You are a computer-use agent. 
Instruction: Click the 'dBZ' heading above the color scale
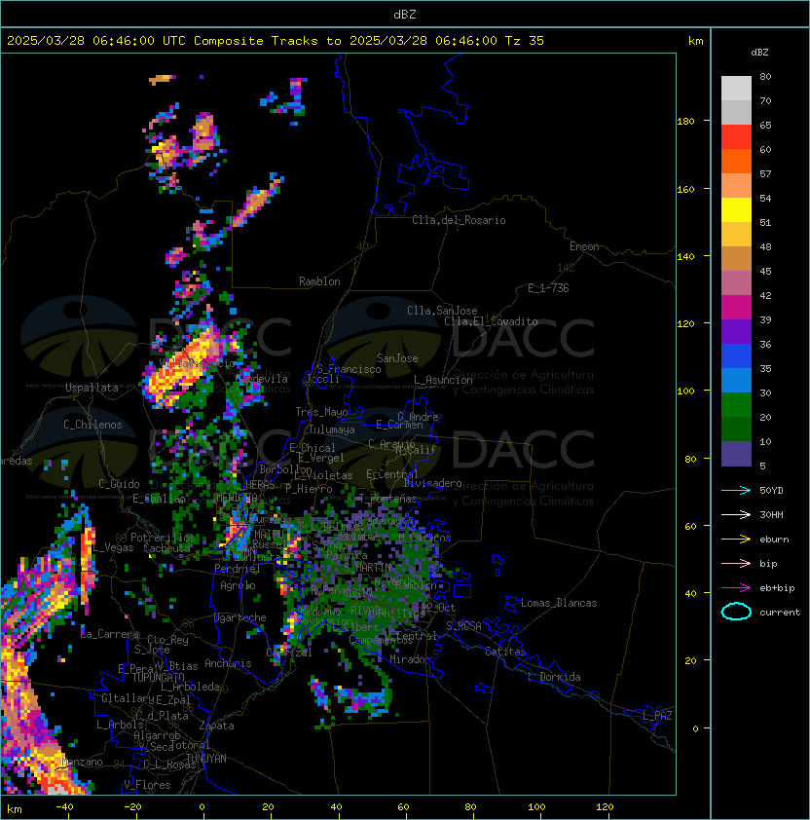pos(759,53)
